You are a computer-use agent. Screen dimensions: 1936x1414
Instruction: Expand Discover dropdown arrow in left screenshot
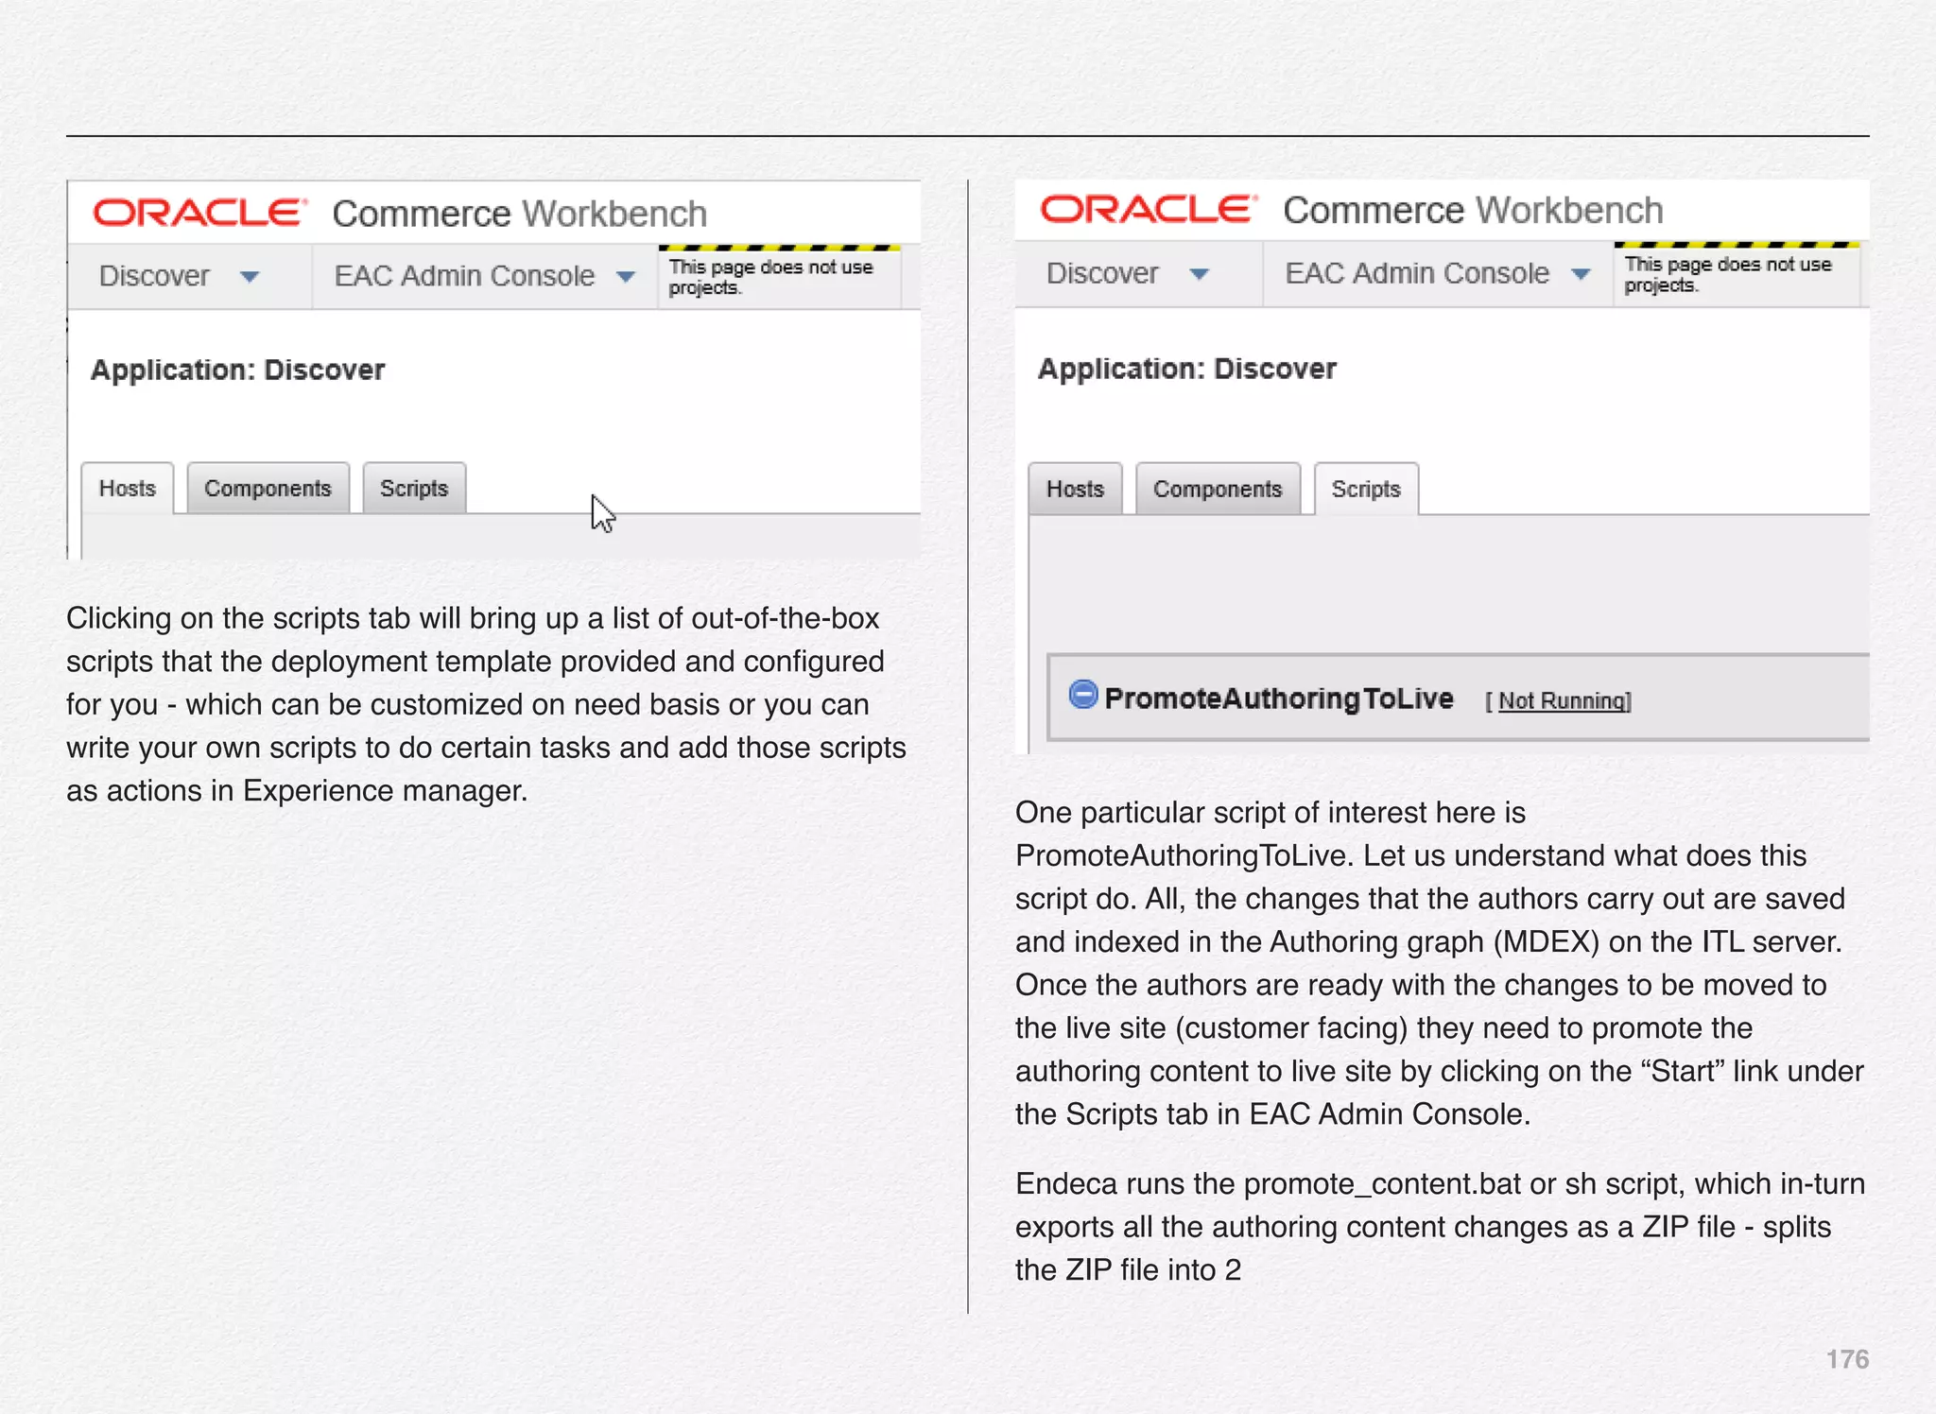click(250, 277)
